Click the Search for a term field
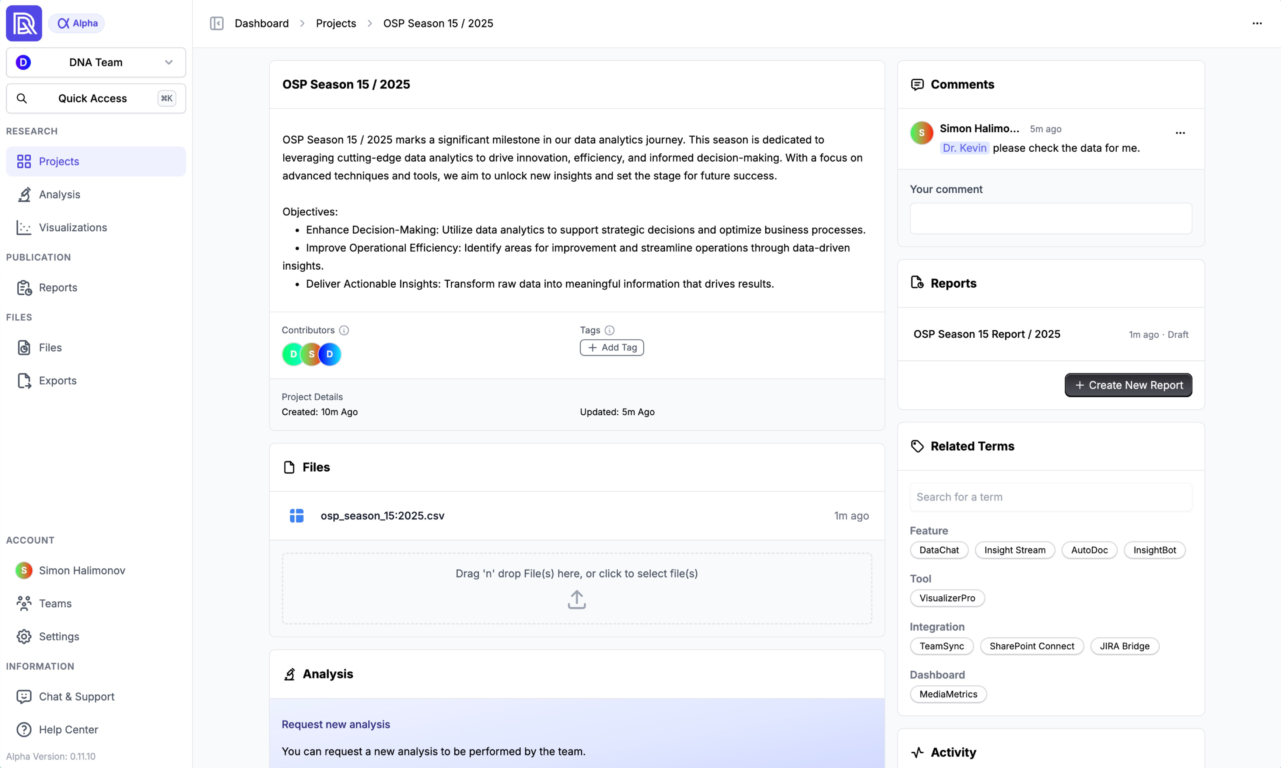 1051,496
